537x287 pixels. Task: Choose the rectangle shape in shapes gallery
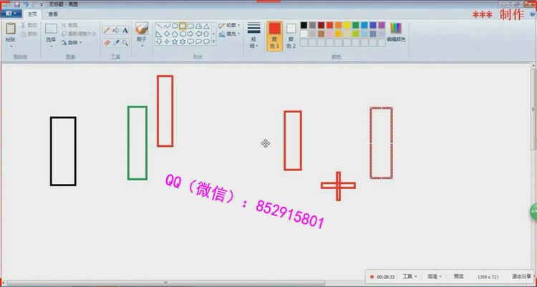pyautogui.click(x=183, y=26)
